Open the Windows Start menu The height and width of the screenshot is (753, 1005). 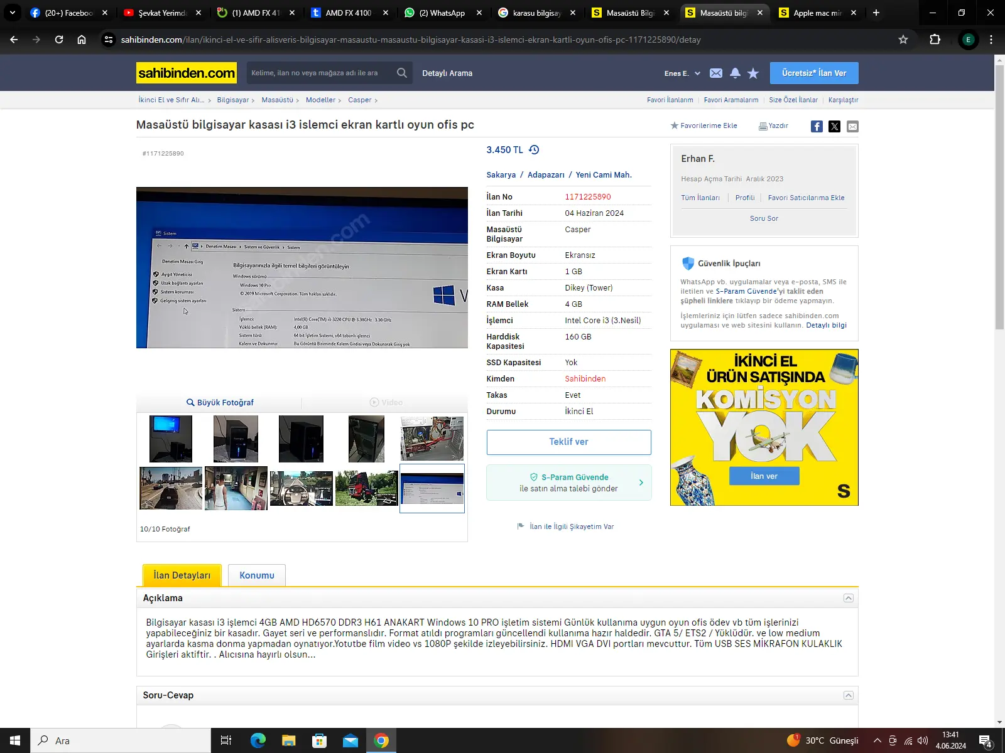click(15, 740)
